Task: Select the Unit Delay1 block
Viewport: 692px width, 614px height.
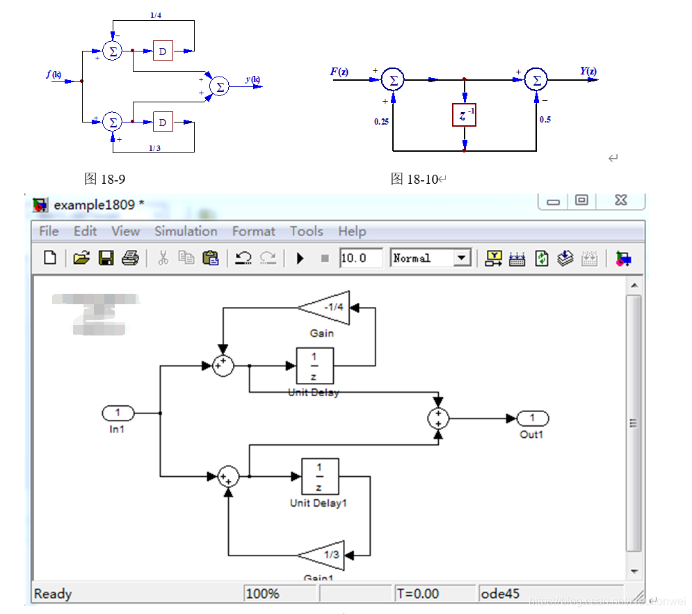Action: (320, 476)
